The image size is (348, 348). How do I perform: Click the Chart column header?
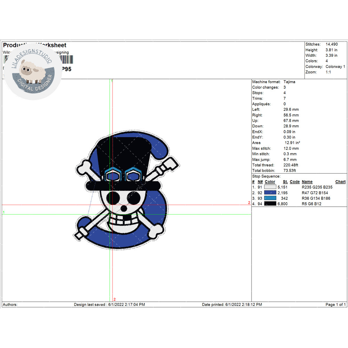(340, 182)
